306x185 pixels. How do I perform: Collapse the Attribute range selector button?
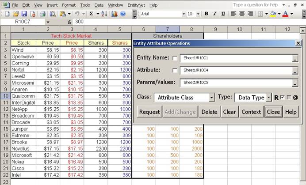pyautogui.click(x=295, y=71)
